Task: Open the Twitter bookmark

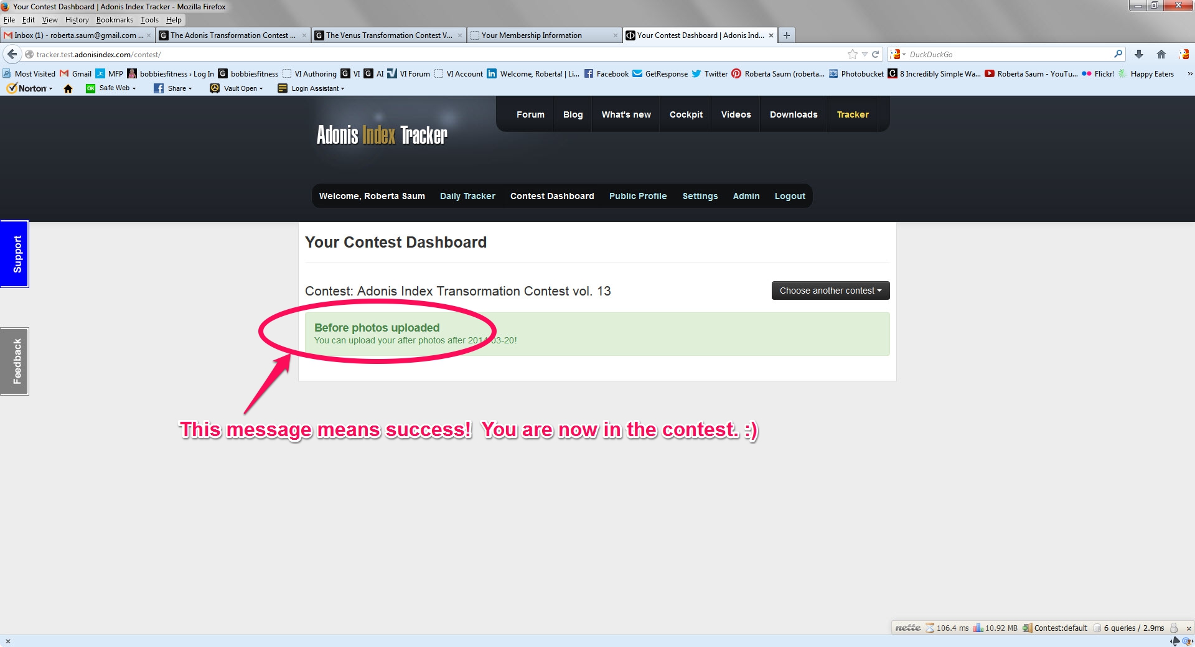Action: point(710,73)
